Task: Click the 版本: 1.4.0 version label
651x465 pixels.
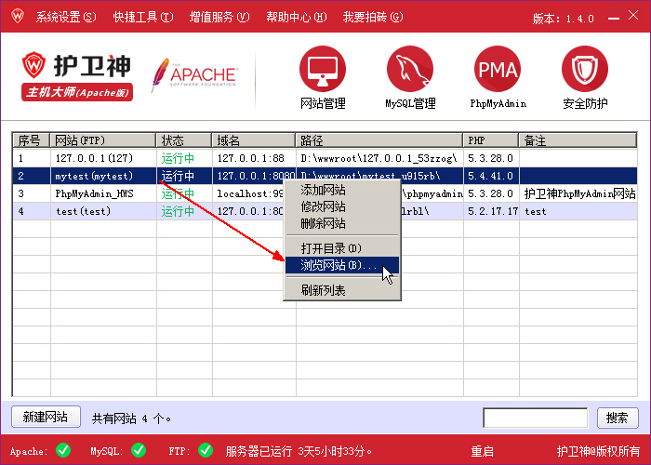Action: [x=563, y=19]
